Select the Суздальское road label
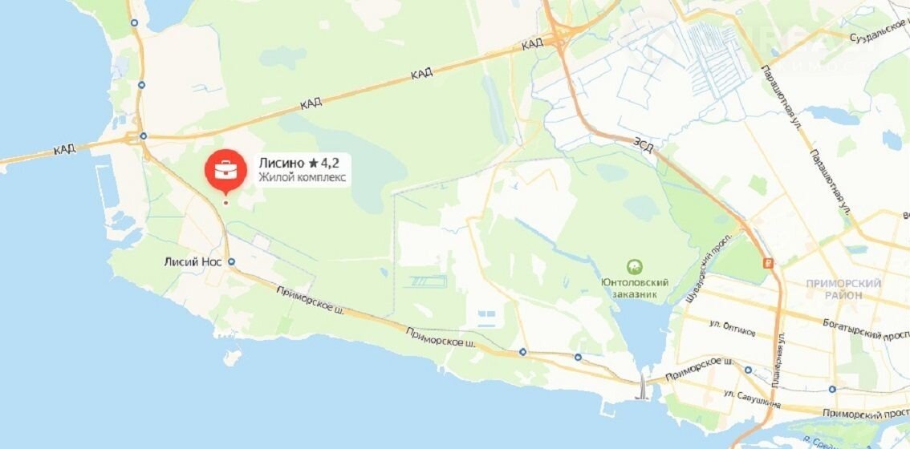Screen dimensions: 910x449 point(879,33)
